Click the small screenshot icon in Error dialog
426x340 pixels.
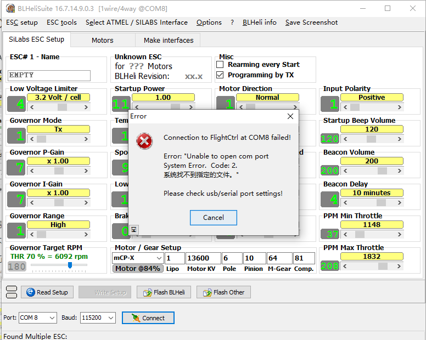tap(133, 230)
